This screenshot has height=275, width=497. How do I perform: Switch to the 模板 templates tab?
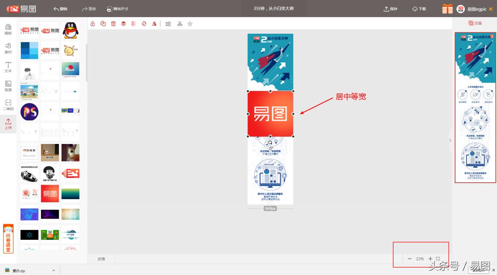tap(8, 30)
